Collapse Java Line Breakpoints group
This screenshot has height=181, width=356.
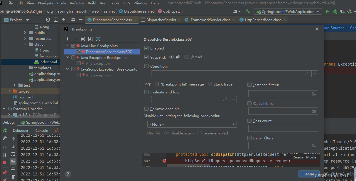[x=68, y=46]
